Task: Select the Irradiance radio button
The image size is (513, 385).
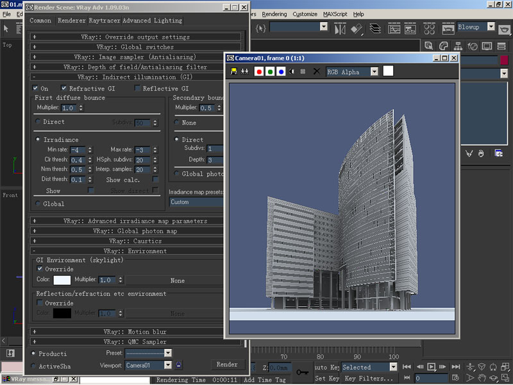Action: coord(38,139)
